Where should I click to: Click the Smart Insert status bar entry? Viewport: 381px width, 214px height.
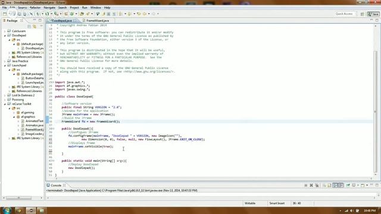(277, 203)
